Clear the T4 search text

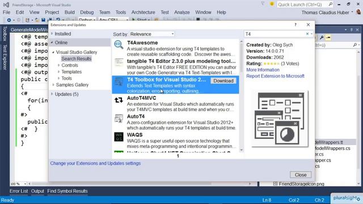(307, 34)
